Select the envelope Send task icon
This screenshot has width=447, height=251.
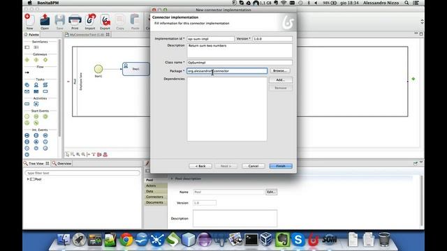click(x=27, y=91)
